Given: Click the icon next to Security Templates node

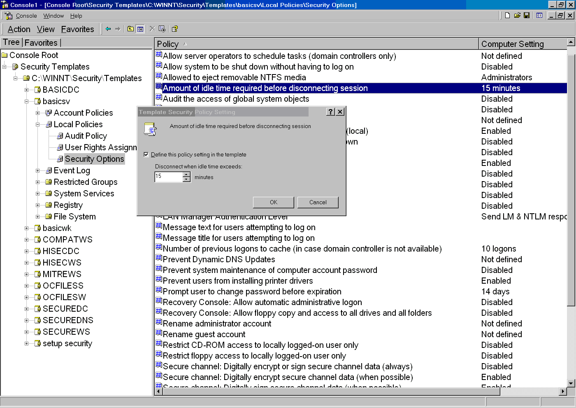Looking at the screenshot, I should pos(16,67).
